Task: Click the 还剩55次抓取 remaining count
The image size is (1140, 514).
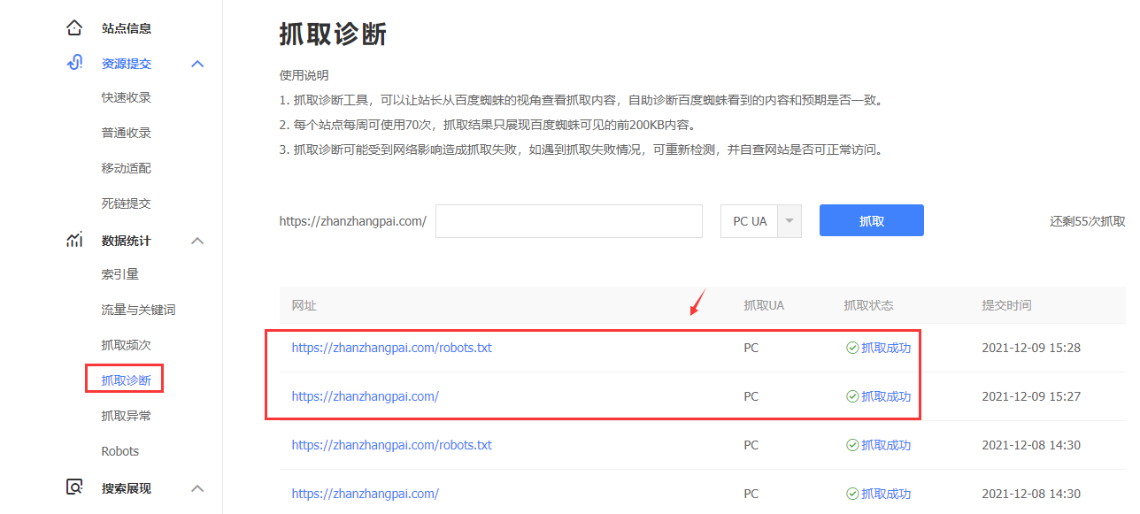Action: pyautogui.click(x=1088, y=221)
